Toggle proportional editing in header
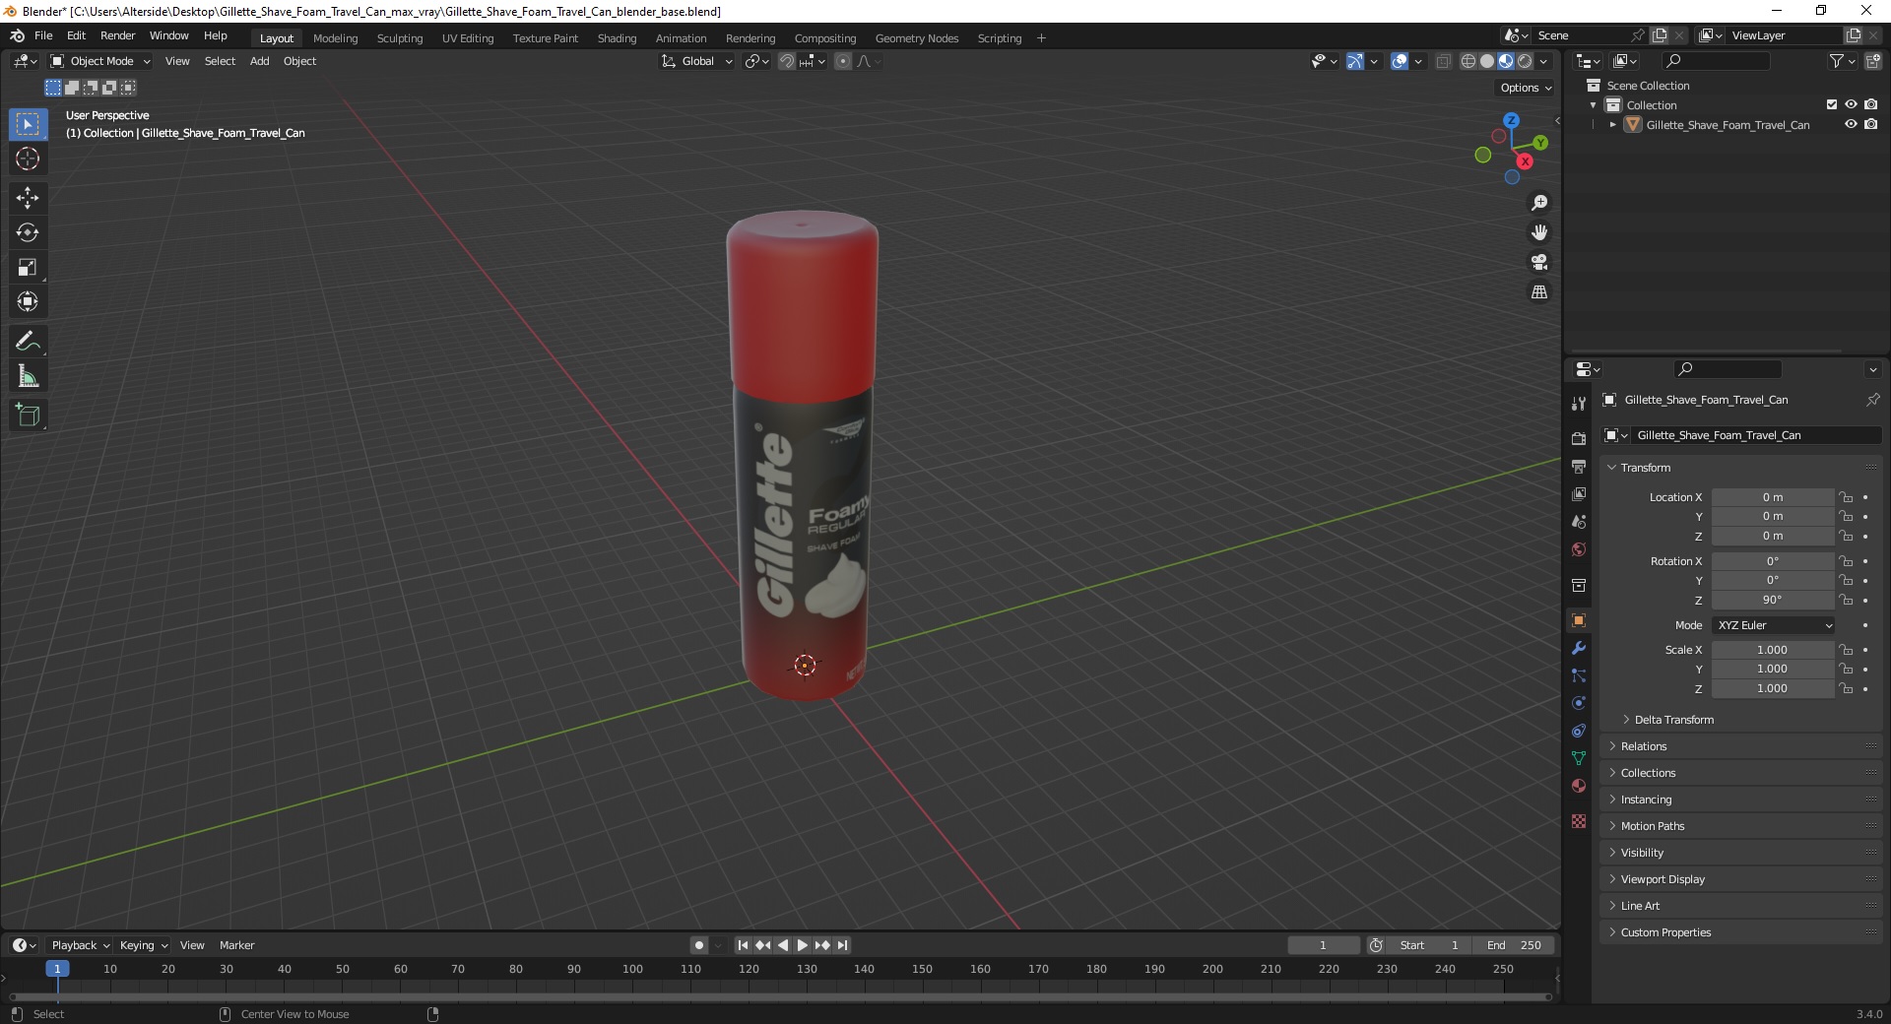The image size is (1891, 1024). coord(843,61)
